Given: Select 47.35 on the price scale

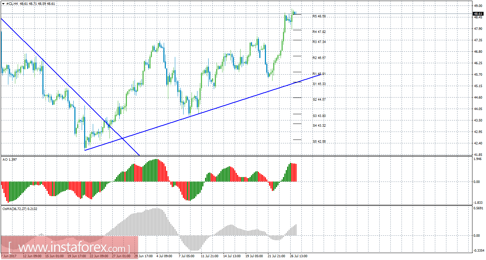Looking at the screenshot, I should click(478, 40).
